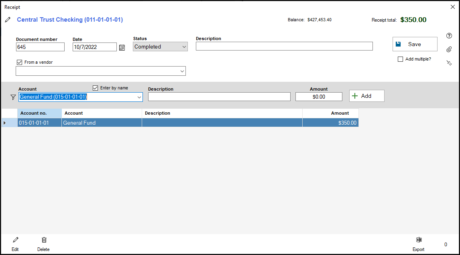Click the Add button with plus sign
The width and height of the screenshot is (460, 255).
(366, 96)
